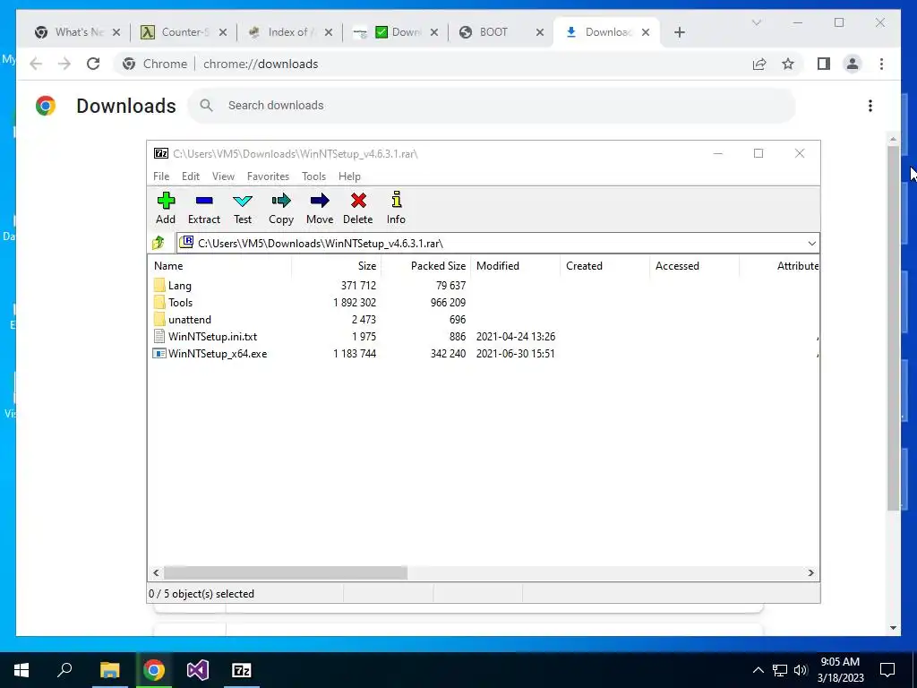Open Chrome tab search dropdown
This screenshot has width=917, height=688.
[x=756, y=22]
